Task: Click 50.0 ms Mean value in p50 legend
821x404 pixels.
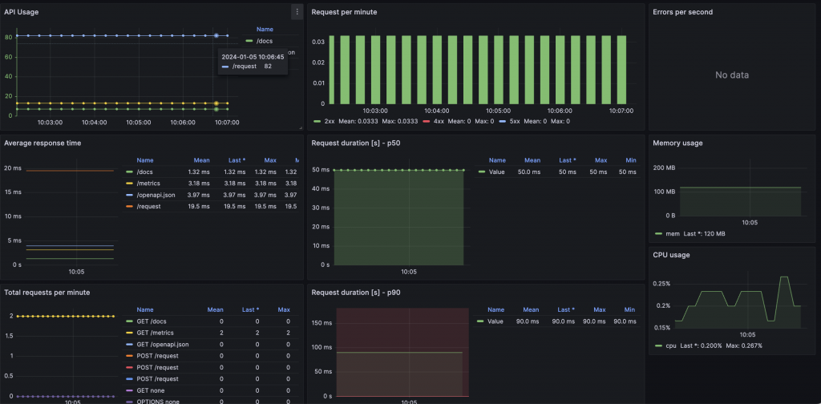Action: click(x=531, y=172)
